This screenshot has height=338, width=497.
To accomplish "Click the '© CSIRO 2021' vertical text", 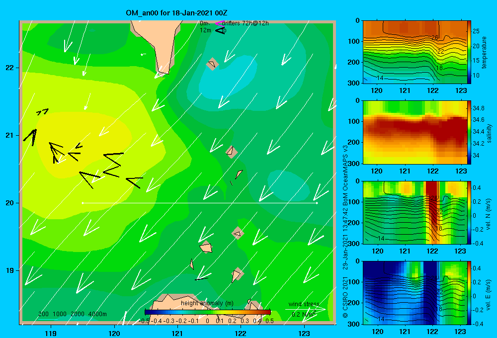I will coord(345,297).
